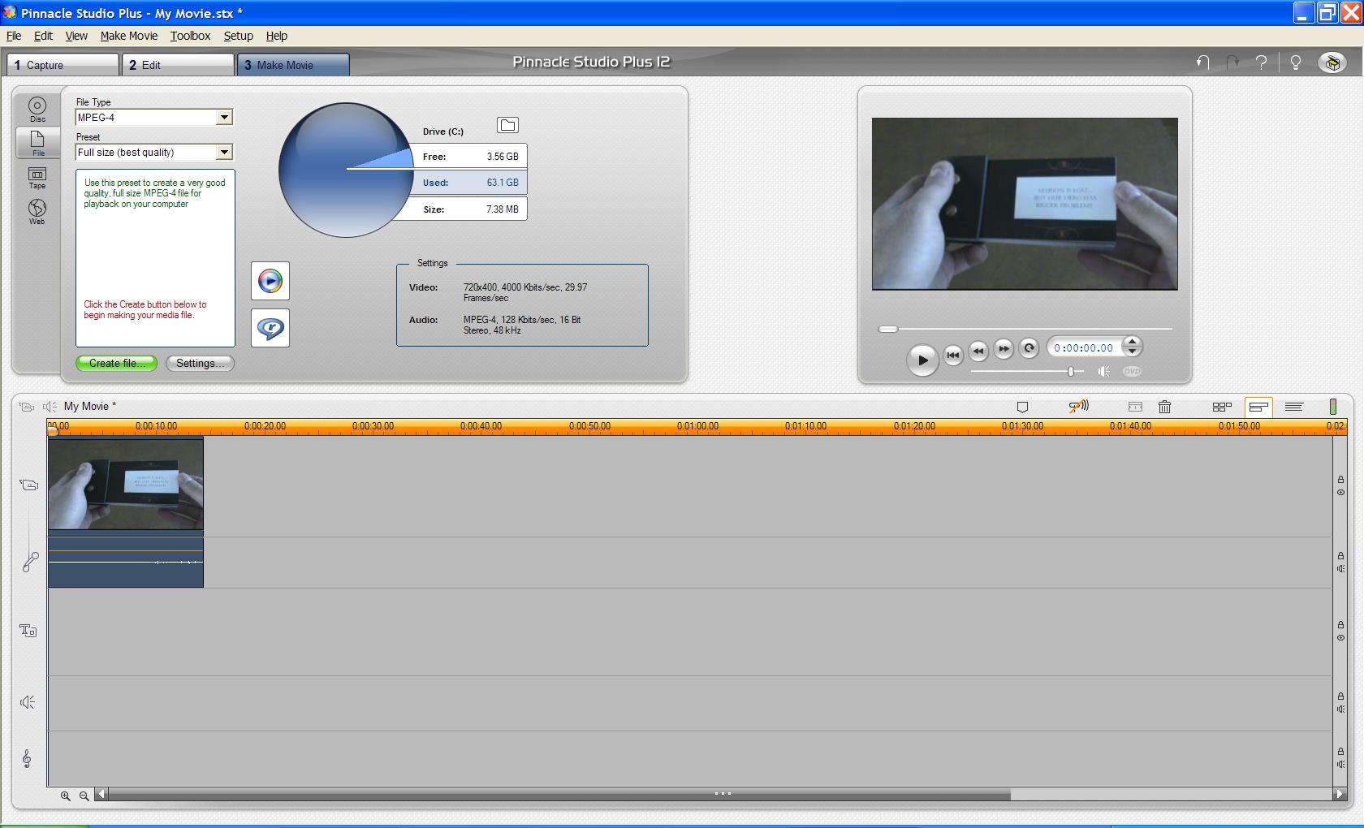Select the Web output option

[x=37, y=211]
